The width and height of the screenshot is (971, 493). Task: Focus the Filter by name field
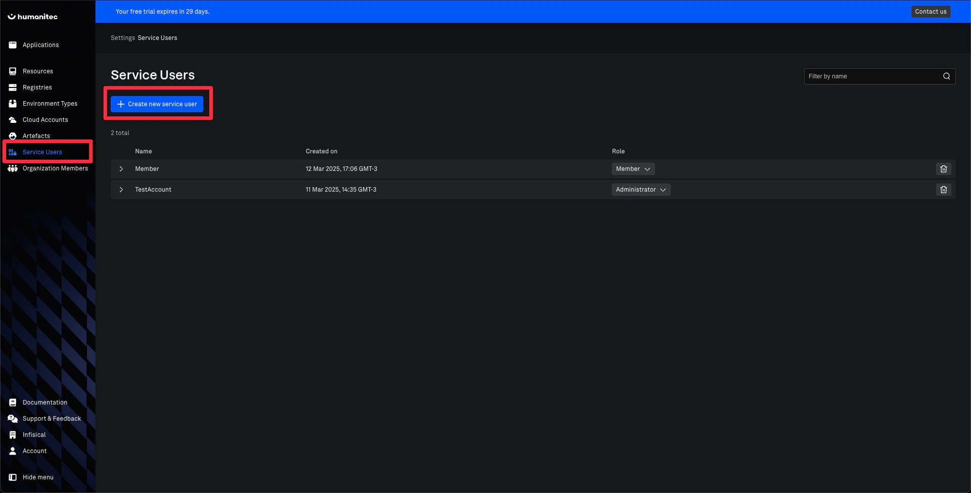click(x=879, y=76)
